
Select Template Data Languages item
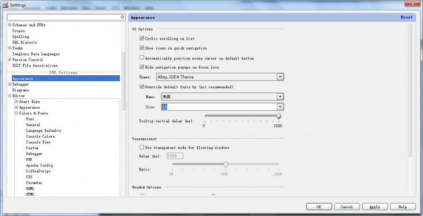(36, 54)
